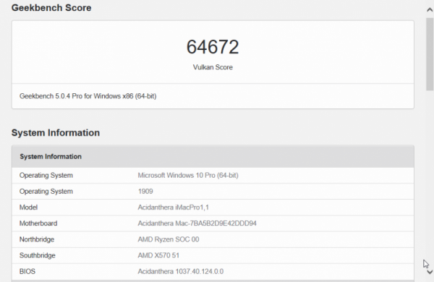Click the 'Northbridge' row label
The image size is (434, 282).
tap(37, 239)
